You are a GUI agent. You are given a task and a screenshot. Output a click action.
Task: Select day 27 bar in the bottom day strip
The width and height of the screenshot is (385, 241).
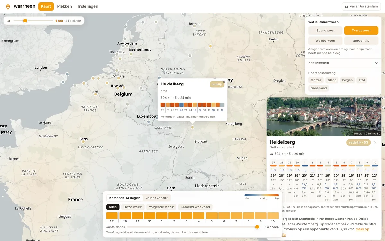pyautogui.click(x=112, y=216)
